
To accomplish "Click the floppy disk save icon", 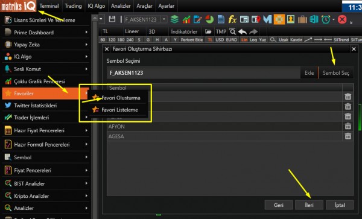I will (112, 19).
